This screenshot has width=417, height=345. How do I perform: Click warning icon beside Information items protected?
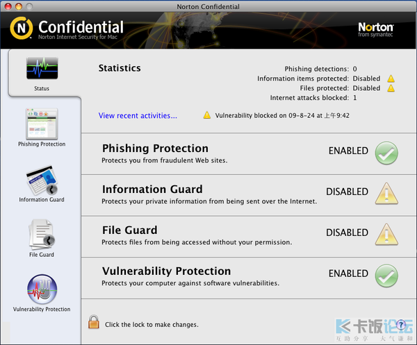pyautogui.click(x=391, y=78)
